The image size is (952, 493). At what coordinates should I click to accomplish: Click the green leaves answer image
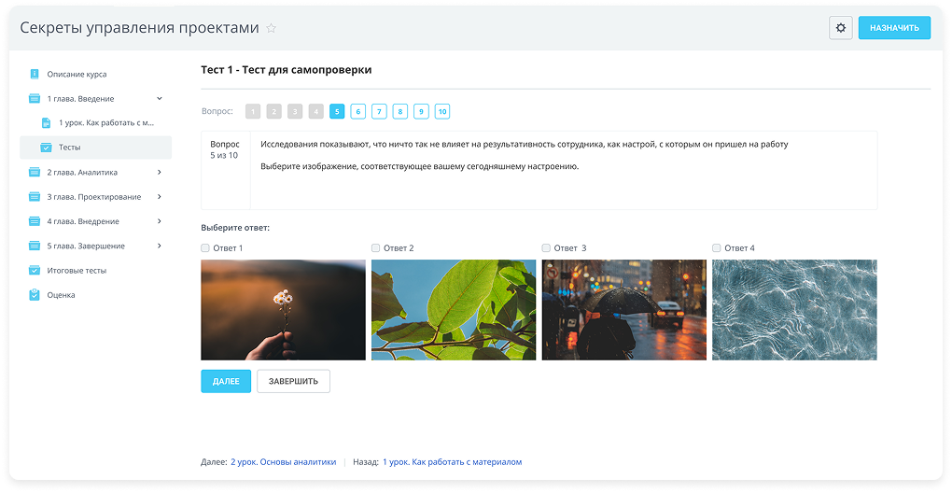tap(454, 310)
